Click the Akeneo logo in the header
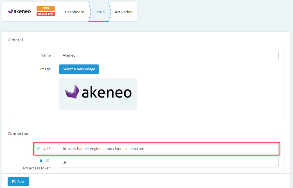 pyautogui.click(x=19, y=12)
